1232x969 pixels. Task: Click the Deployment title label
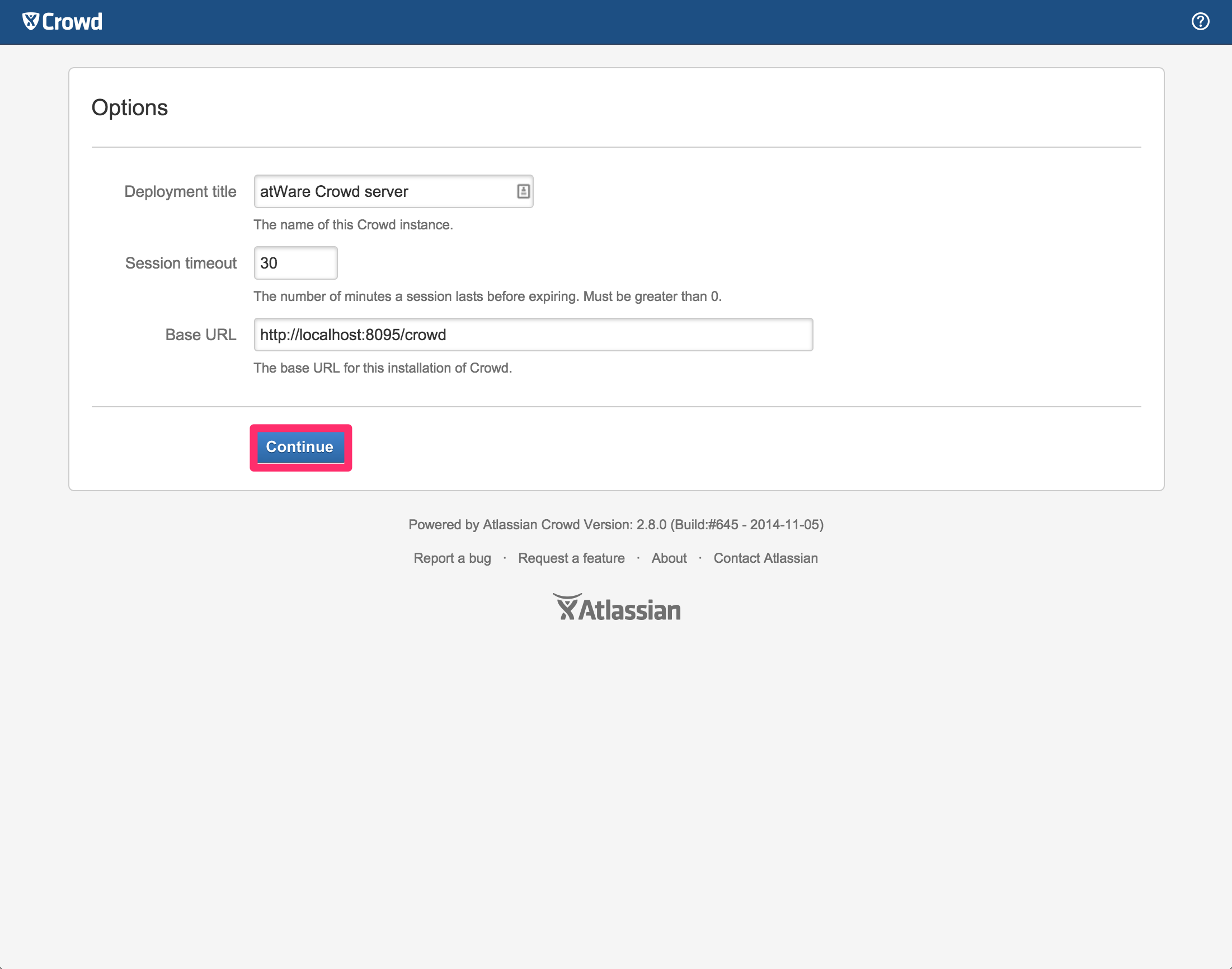coord(180,191)
